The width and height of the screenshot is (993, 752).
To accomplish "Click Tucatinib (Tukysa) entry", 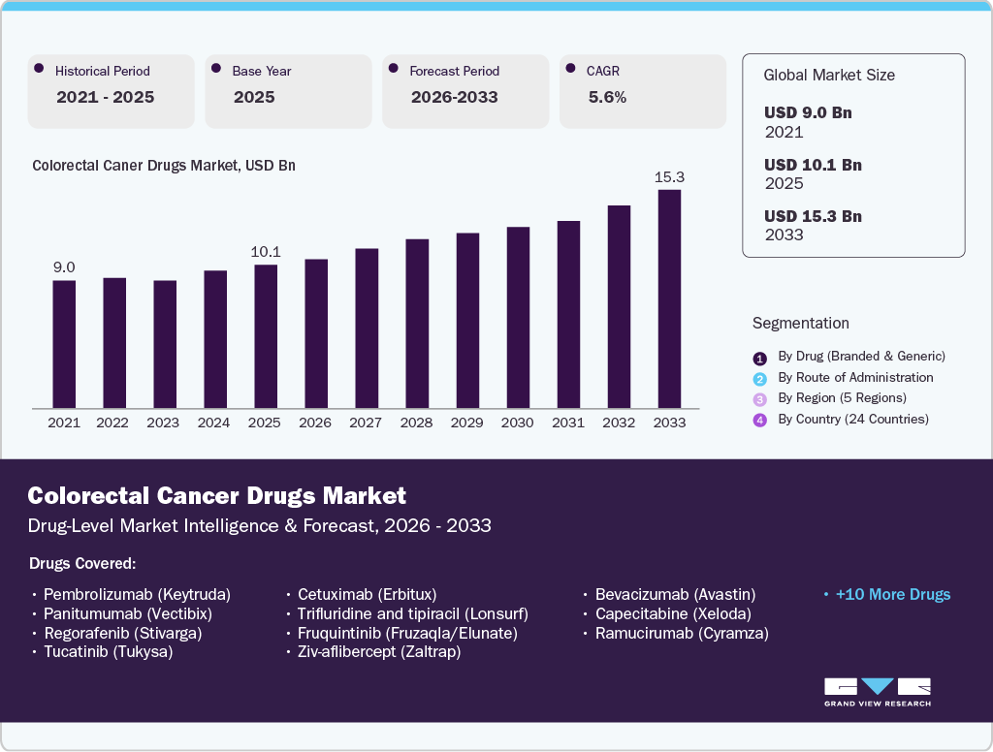I will 109,652.
